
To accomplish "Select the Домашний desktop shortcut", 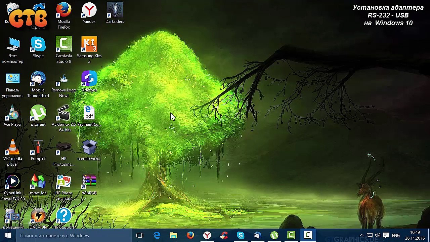I will 13,218.
